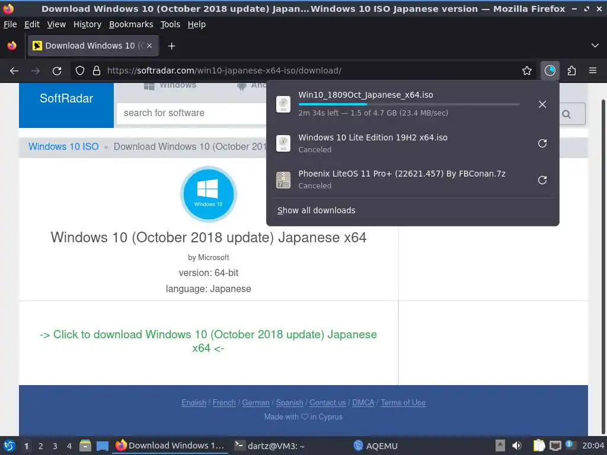Switch site language to English
The image size is (607, 455).
click(194, 403)
